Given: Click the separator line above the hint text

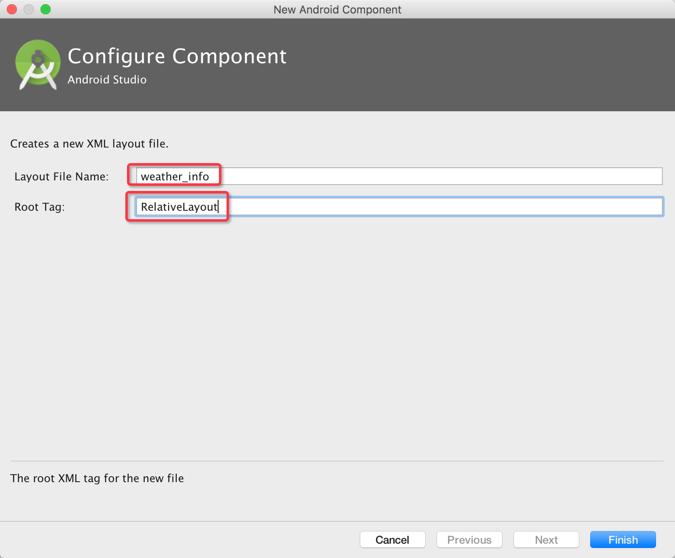Looking at the screenshot, I should tap(337, 461).
